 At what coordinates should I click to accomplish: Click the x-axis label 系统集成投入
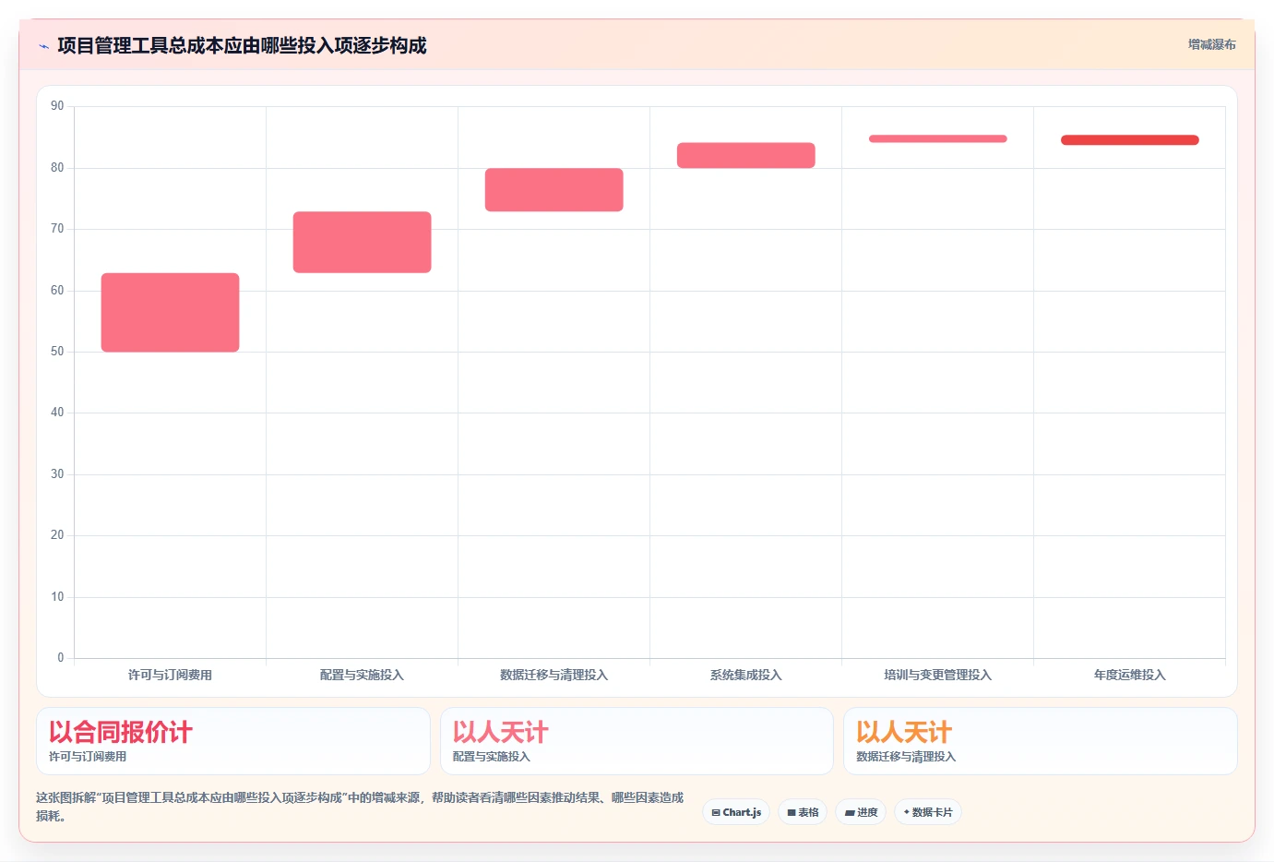(x=745, y=676)
